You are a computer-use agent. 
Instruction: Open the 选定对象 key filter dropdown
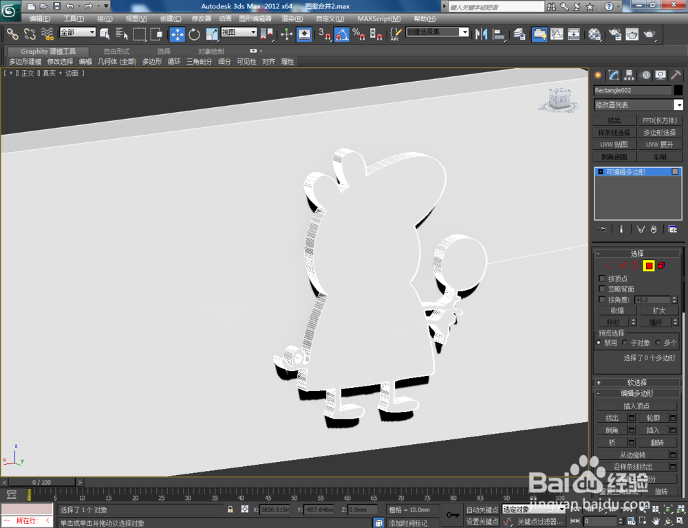point(533,509)
